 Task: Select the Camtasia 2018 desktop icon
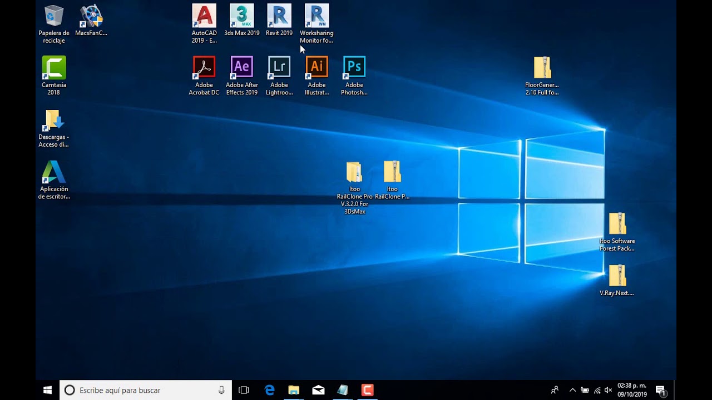54,76
